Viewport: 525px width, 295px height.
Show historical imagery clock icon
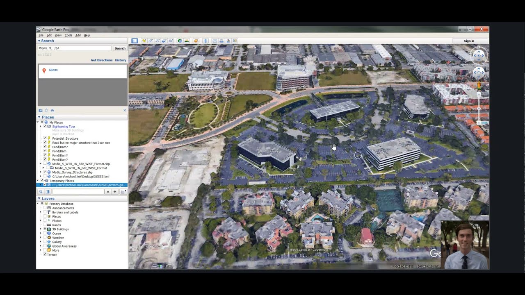(x=180, y=41)
